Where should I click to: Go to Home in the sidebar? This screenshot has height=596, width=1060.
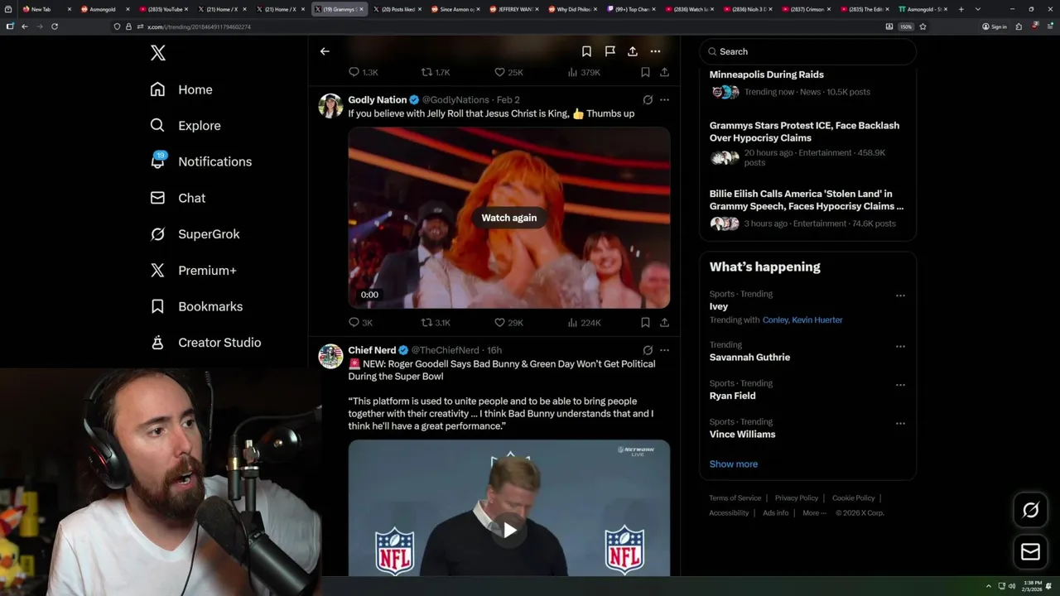(x=181, y=89)
